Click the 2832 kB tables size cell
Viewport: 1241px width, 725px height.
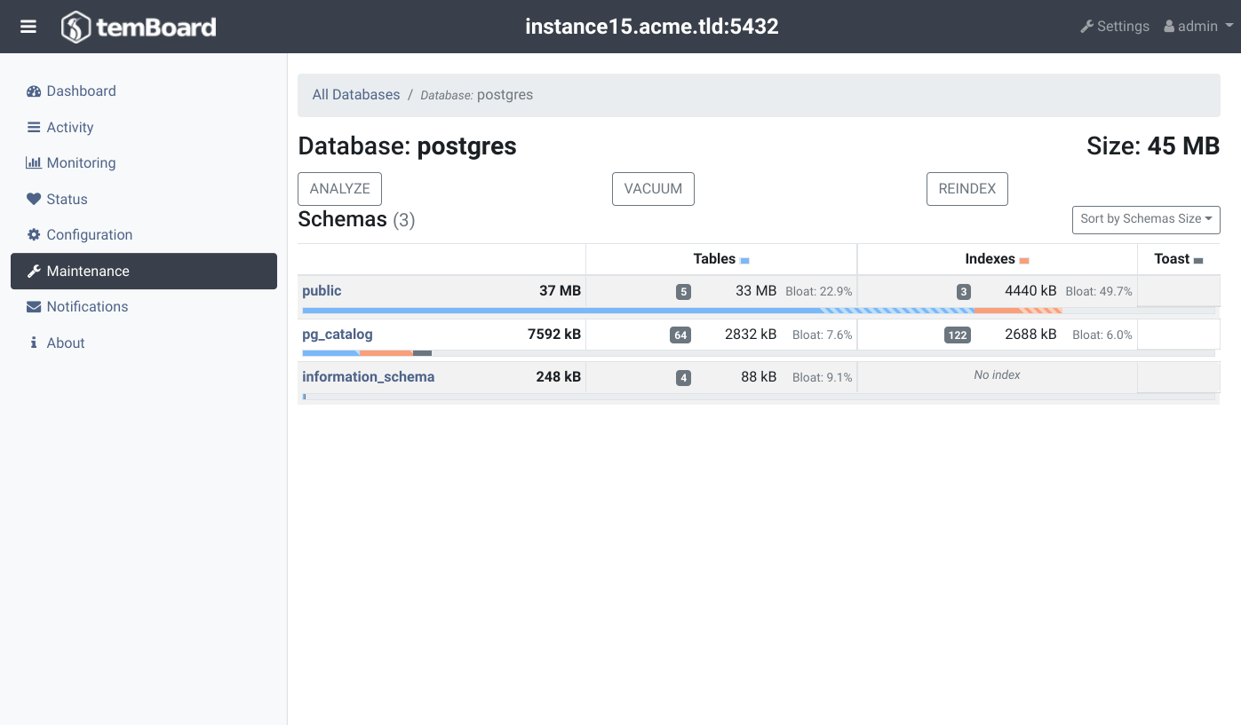[751, 335]
